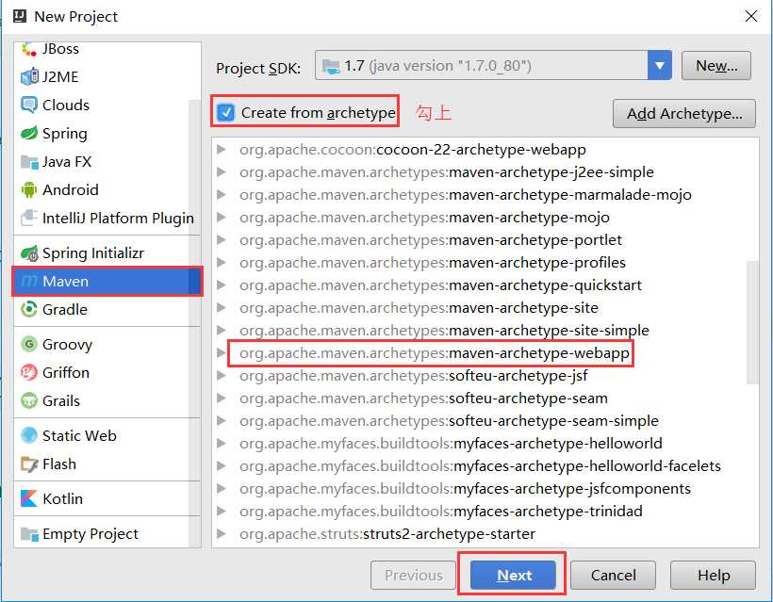Select myfaces-archetype-helloworld-facelets text
Viewport: 773px width, 602px height.
(480, 466)
